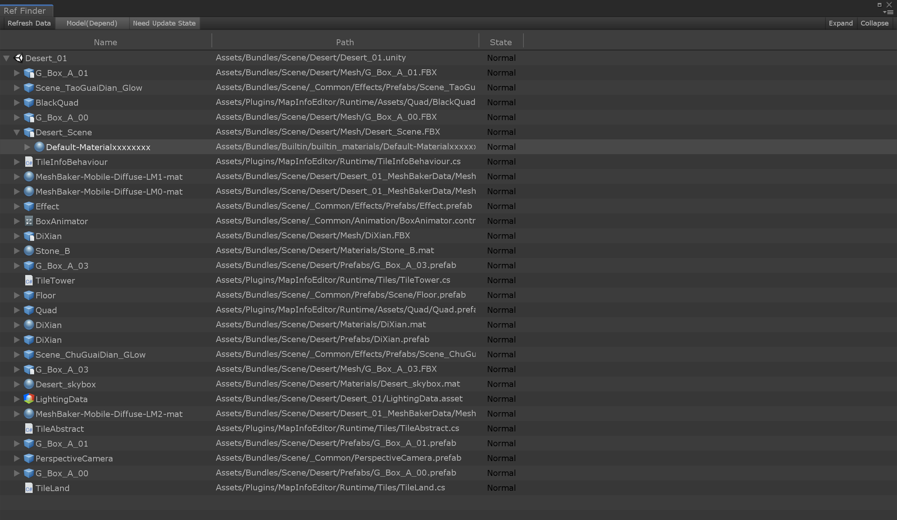Click the Expand button to expand all
Viewport: 897px width, 520px height.
coord(841,23)
